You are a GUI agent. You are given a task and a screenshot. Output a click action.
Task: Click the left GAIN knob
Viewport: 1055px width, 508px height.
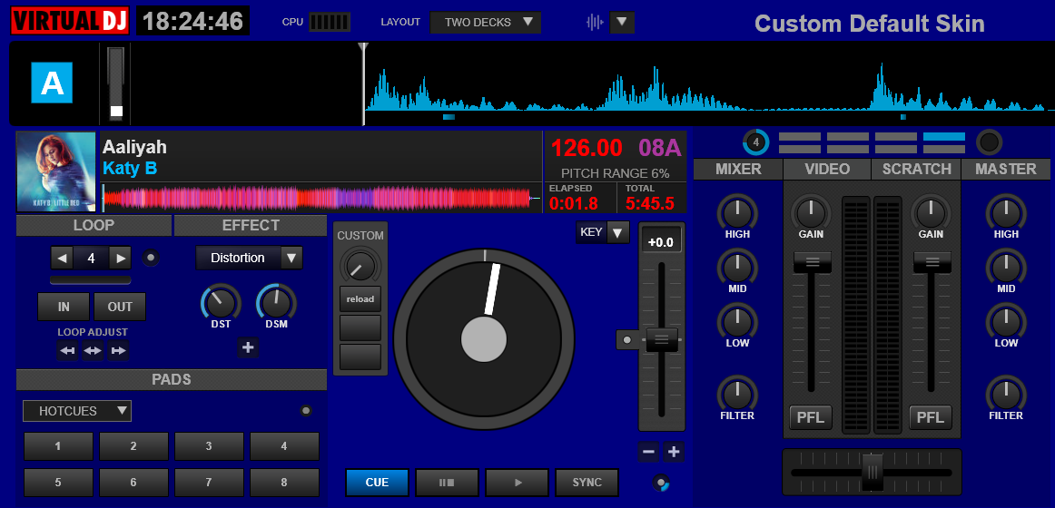pyautogui.click(x=811, y=213)
